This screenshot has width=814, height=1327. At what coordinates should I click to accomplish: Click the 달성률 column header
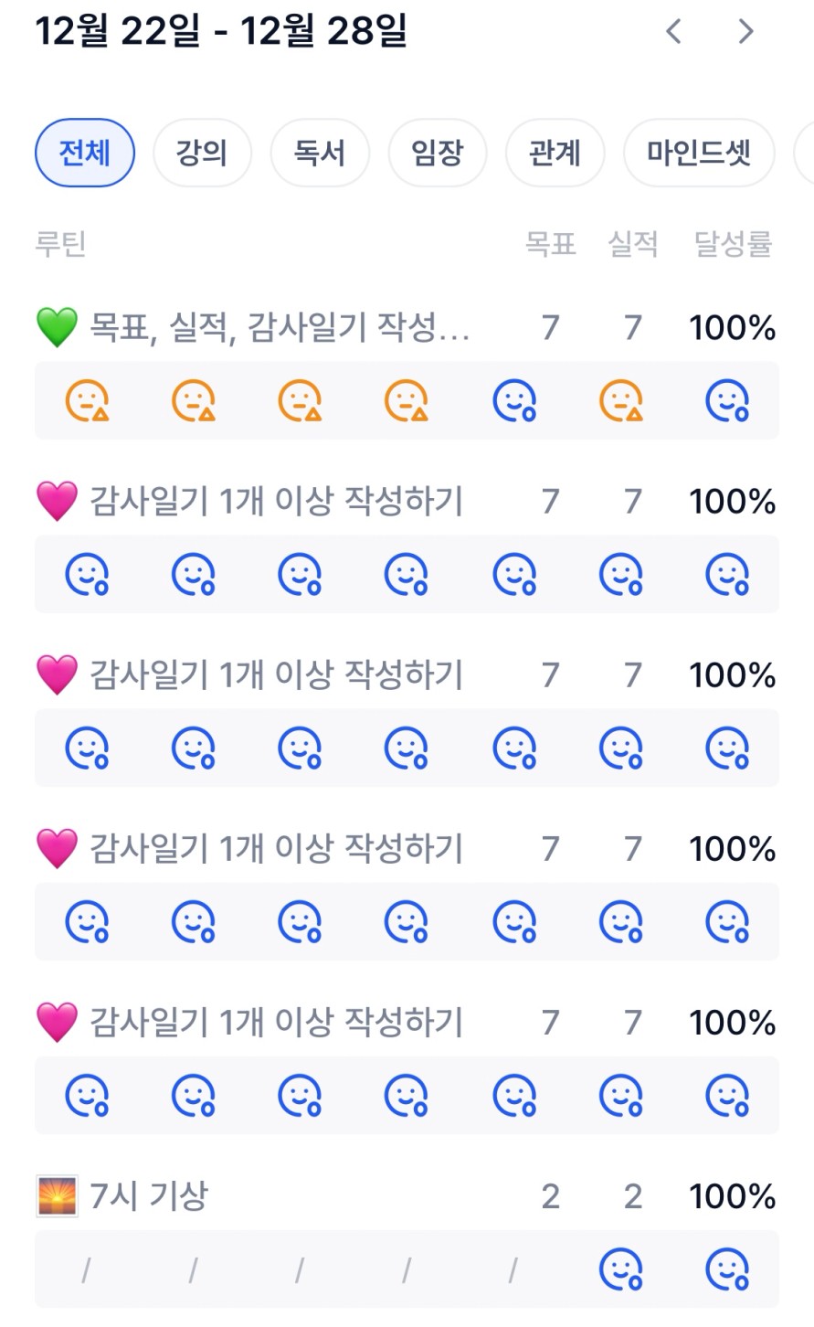(733, 244)
